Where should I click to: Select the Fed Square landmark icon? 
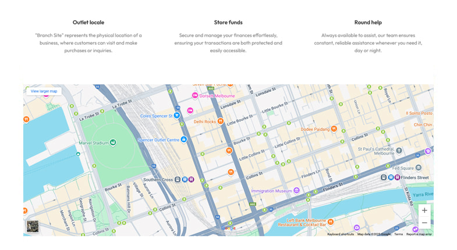(418, 168)
